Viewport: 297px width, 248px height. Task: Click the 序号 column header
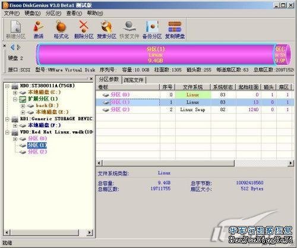tap(168, 87)
